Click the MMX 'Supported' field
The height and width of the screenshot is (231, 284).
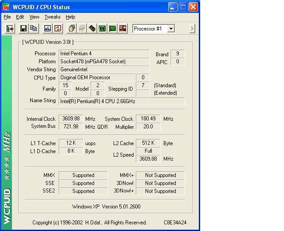coord(83,175)
